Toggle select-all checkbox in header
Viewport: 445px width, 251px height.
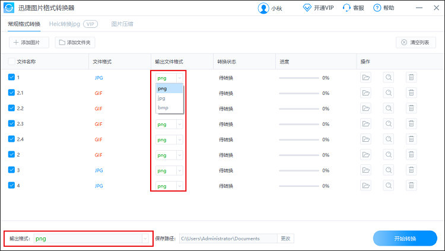pyautogui.click(x=11, y=61)
